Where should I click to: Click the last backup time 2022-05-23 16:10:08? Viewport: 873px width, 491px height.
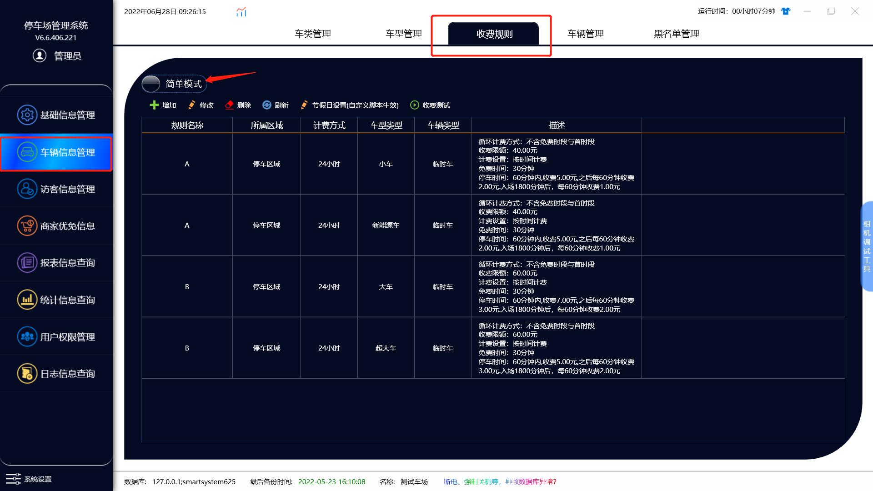coord(331,481)
